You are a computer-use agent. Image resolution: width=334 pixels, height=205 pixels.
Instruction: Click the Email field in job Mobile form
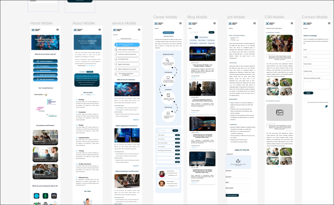238,185
